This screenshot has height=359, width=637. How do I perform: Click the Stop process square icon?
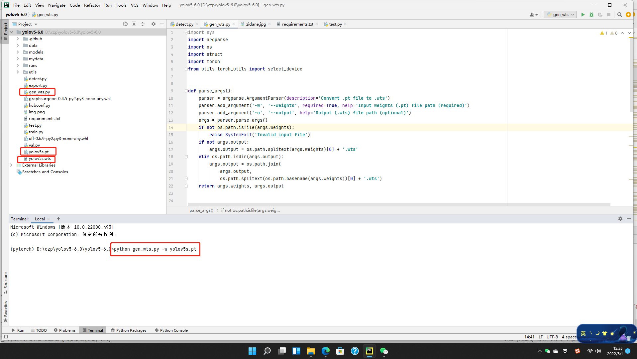[609, 15]
